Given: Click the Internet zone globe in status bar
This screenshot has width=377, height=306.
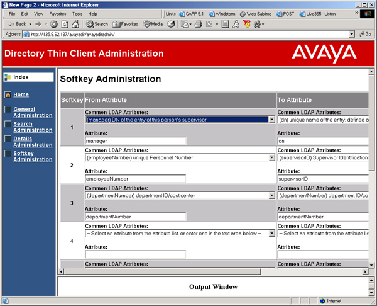Looking at the screenshot, I should pyautogui.click(x=322, y=301).
